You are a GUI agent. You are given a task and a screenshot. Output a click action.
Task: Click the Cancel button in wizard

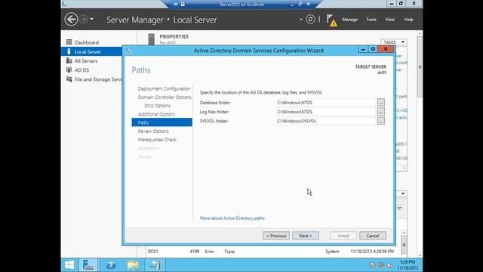(373, 236)
